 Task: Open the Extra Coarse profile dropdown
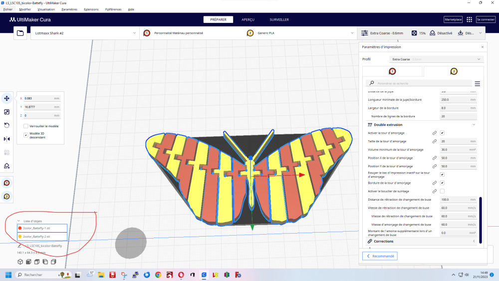pos(436,59)
